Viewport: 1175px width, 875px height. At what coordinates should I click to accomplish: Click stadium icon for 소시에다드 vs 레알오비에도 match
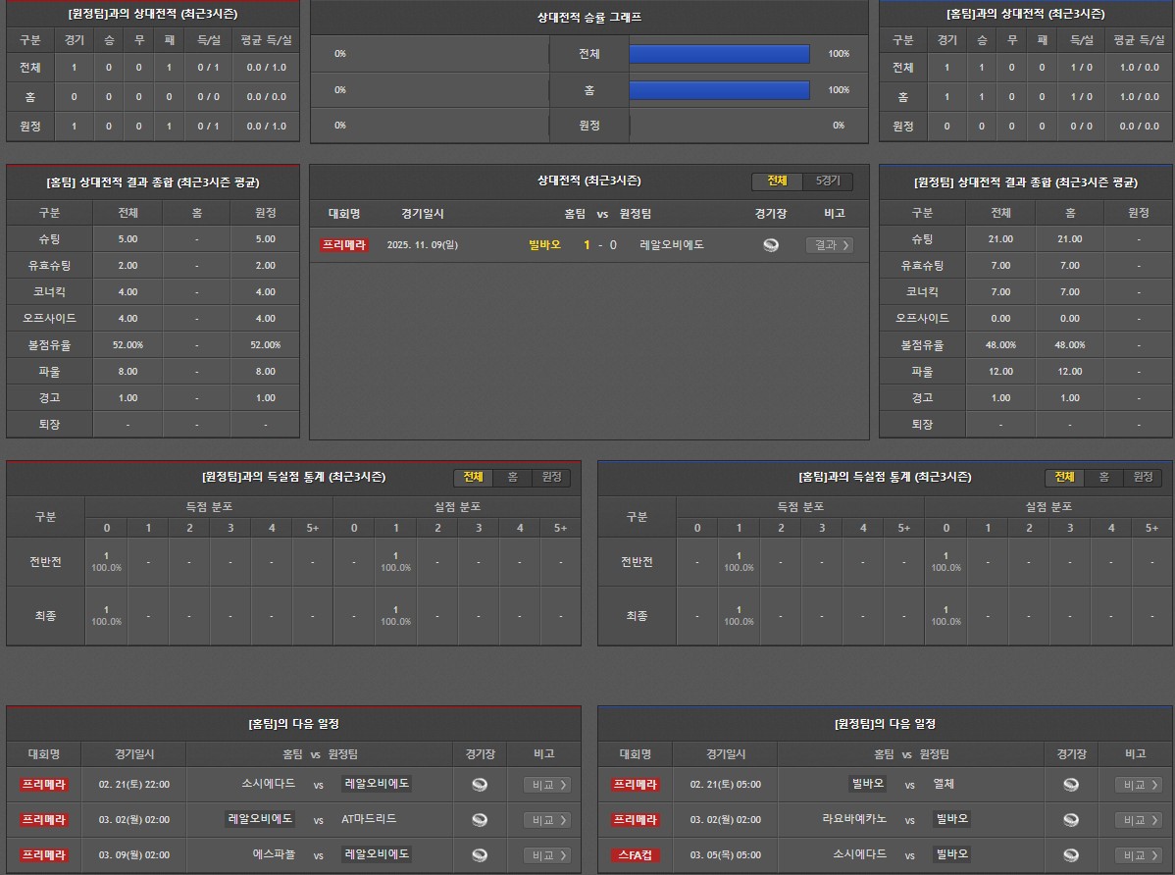pyautogui.click(x=480, y=785)
